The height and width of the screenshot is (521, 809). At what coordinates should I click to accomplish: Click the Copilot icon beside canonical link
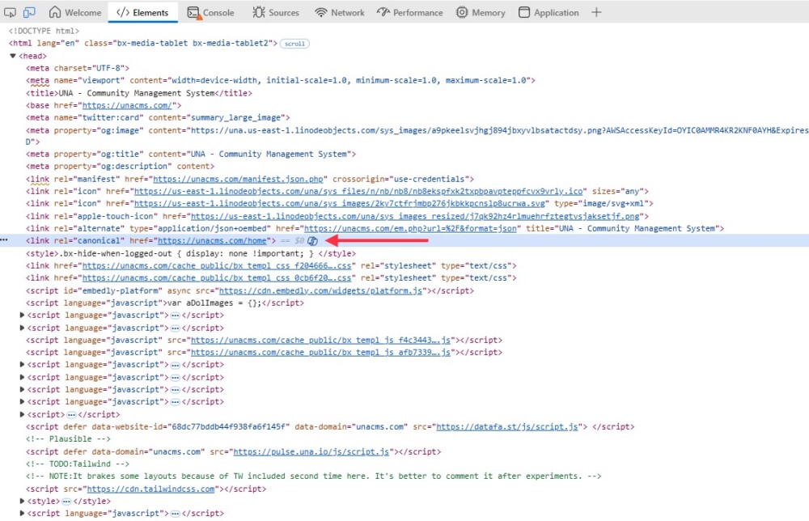click(x=311, y=241)
